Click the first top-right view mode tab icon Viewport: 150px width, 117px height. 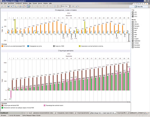135,4
